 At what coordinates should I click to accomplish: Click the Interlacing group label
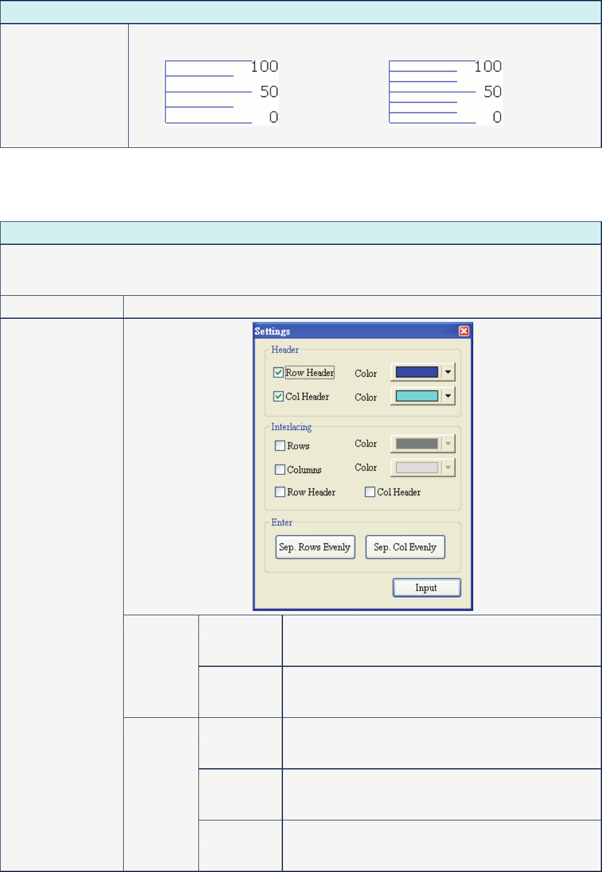(x=291, y=427)
